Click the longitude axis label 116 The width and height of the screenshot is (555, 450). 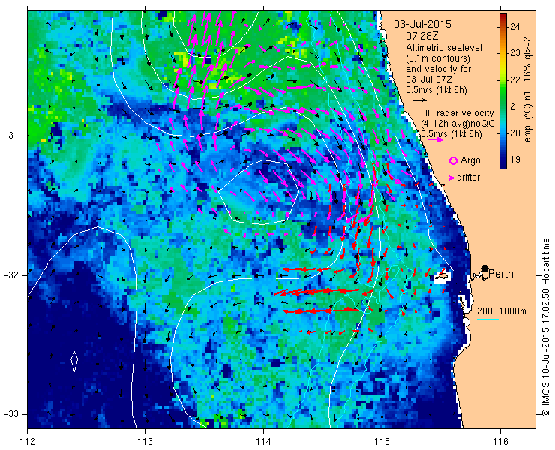click(x=500, y=442)
